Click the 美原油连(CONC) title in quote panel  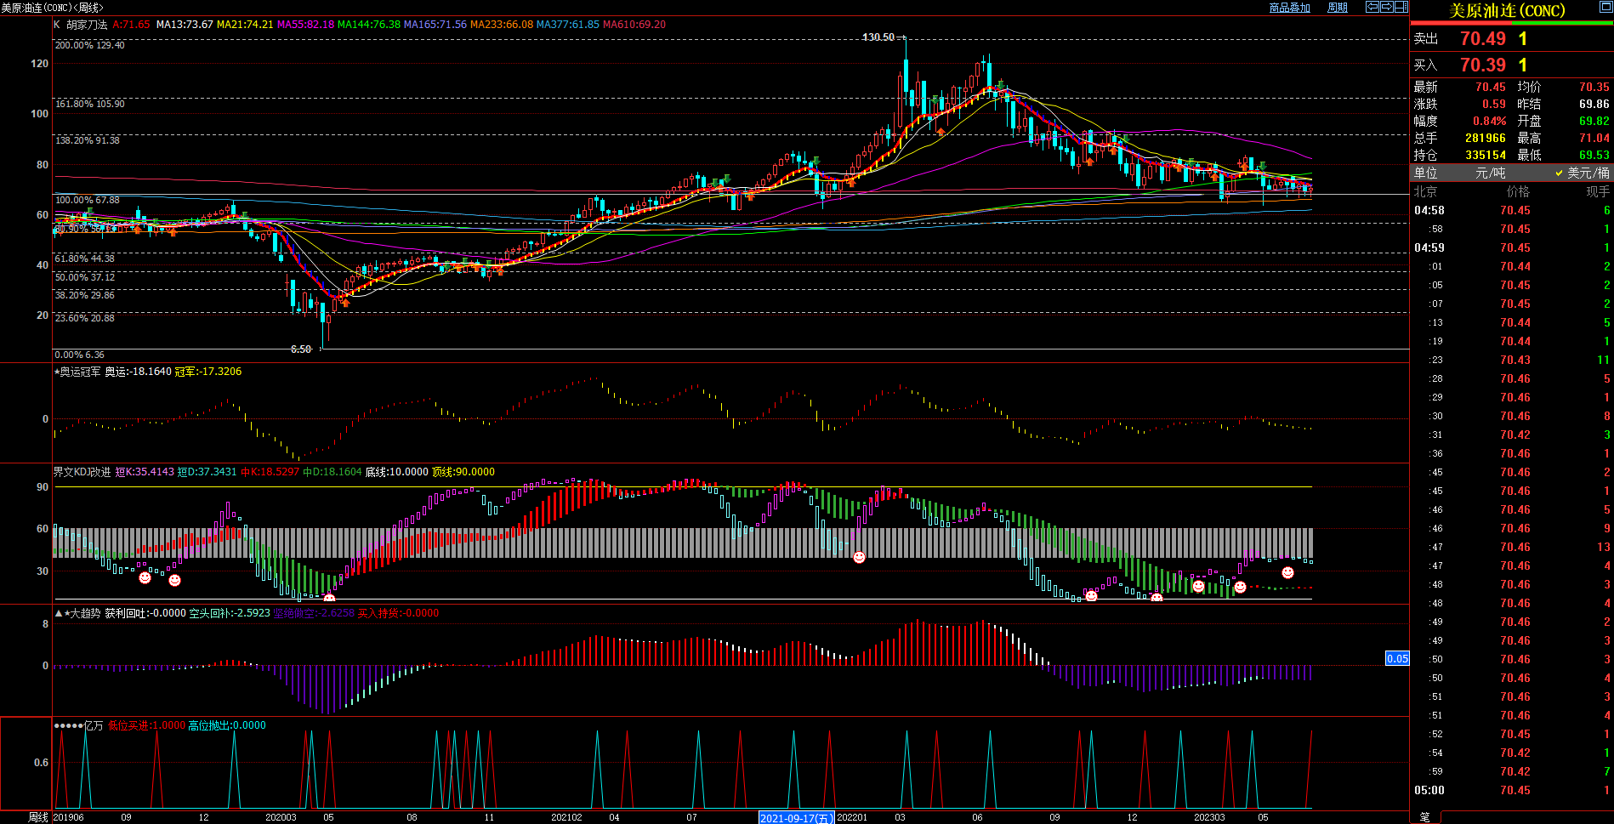pos(1506,10)
